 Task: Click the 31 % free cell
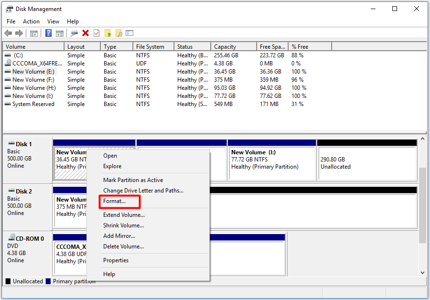(297, 104)
